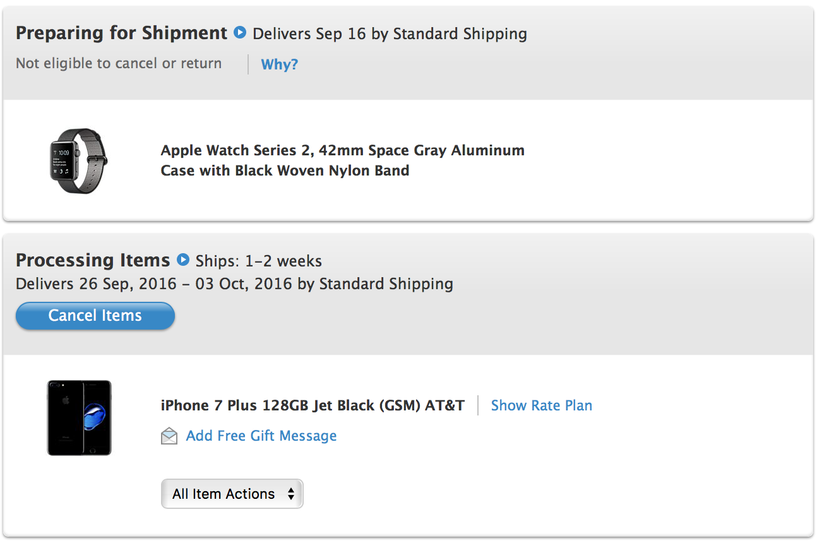Click the envelope gift message icon
Image resolution: width=817 pixels, height=543 pixels.
(x=169, y=436)
